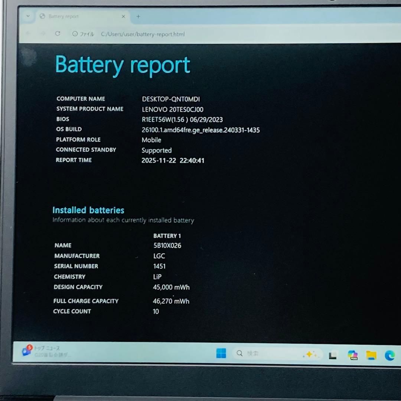Viewport: 401px width, 401px height.
Task: Close the Battery report tab
Action: coord(123,16)
